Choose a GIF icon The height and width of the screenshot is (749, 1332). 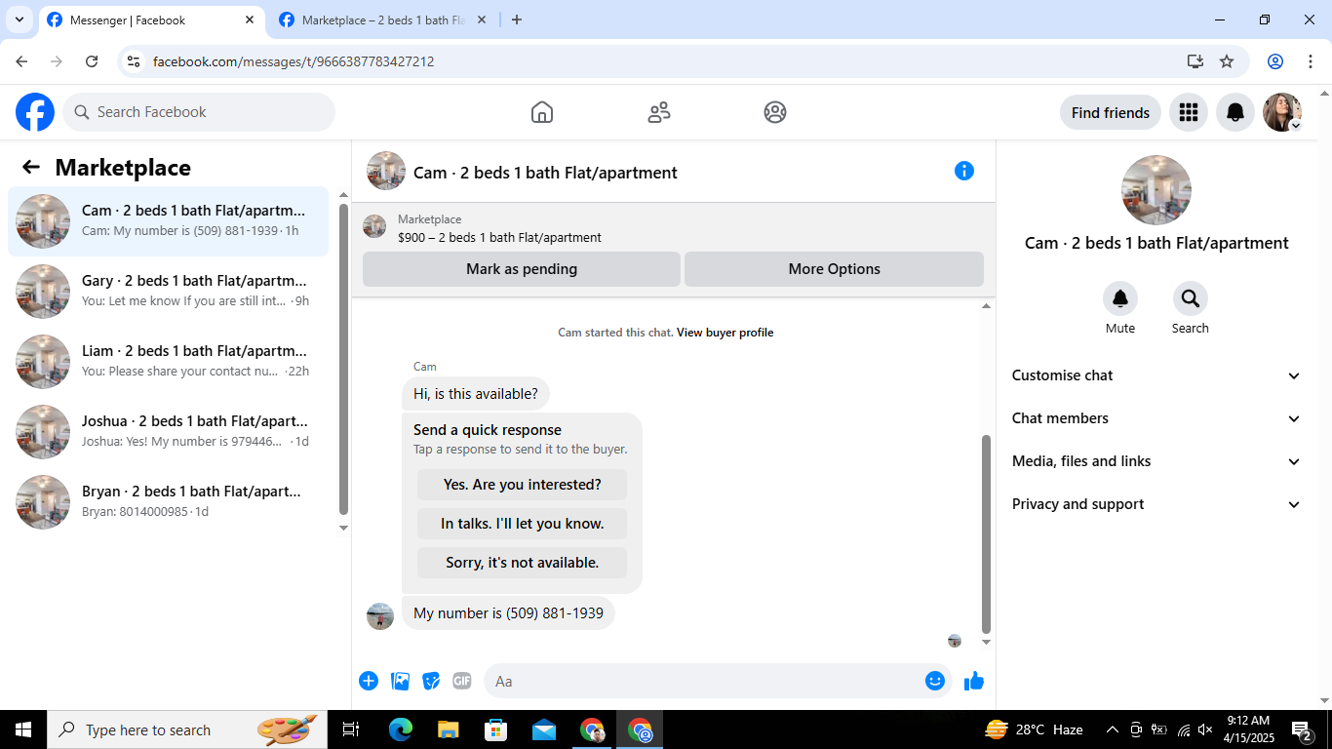coord(462,681)
